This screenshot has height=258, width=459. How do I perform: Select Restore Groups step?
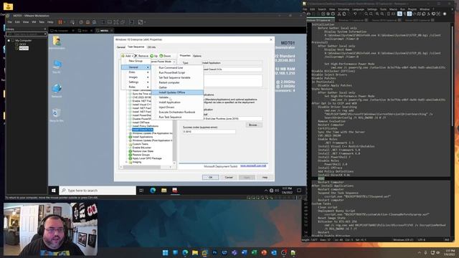pos(141,155)
